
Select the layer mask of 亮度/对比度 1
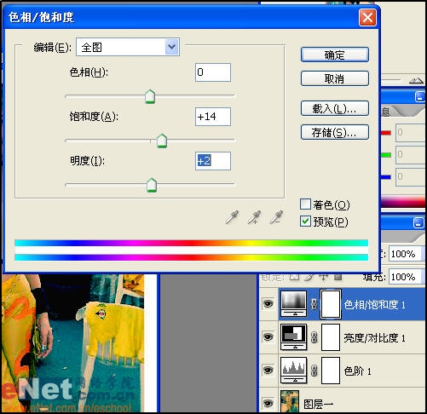coord(331,337)
